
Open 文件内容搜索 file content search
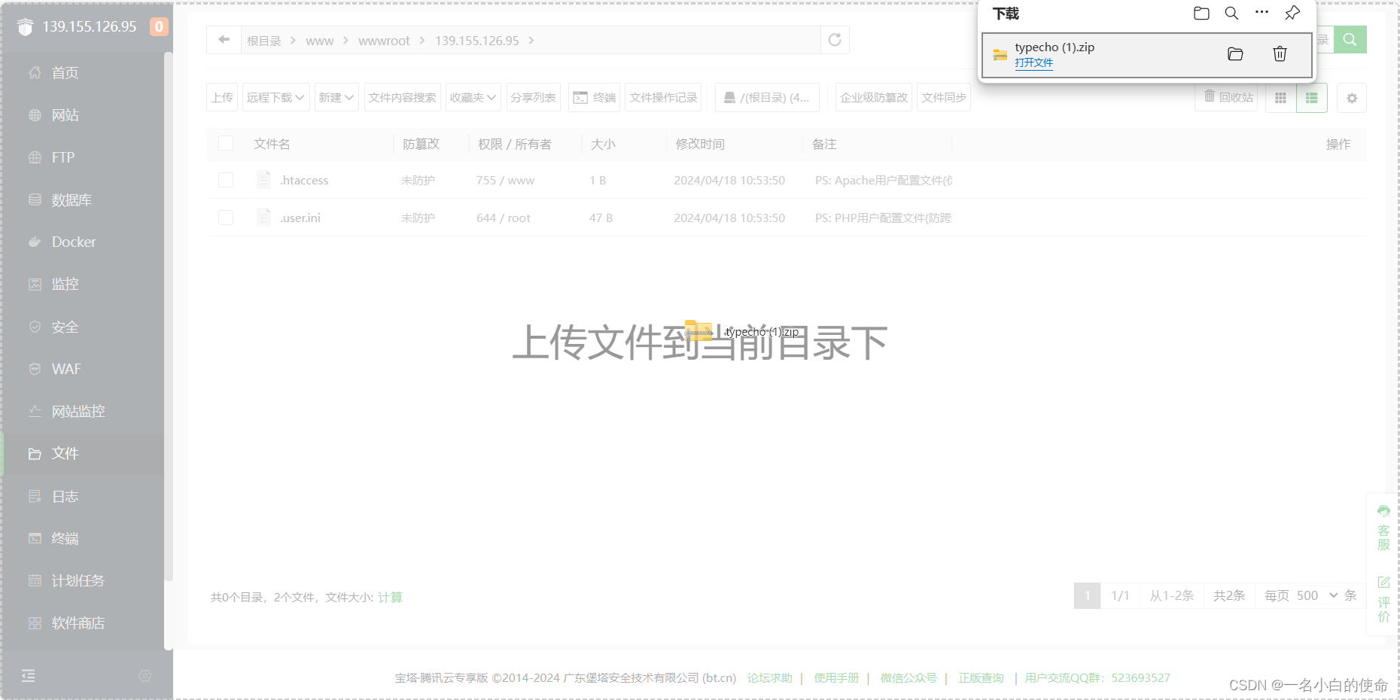pos(403,97)
